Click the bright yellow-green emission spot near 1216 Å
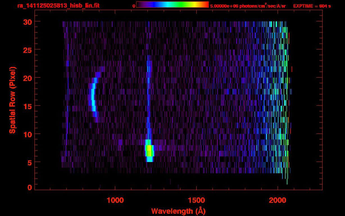This screenshot has width=345, height=216. coord(150,151)
